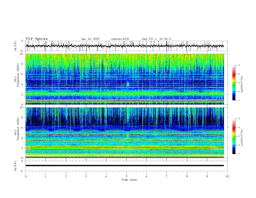Click time axis tick label "3"
Viewport: 256px width, 198px height.
(86, 176)
